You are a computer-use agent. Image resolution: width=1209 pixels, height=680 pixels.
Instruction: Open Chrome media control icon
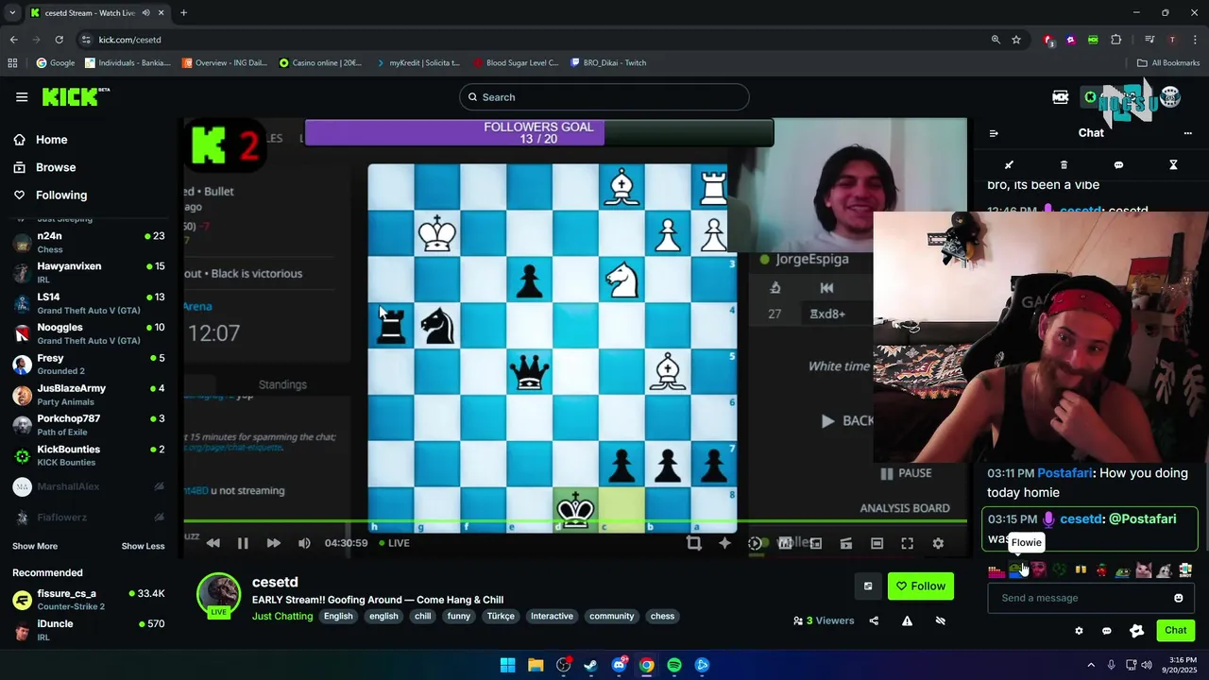1149,40
